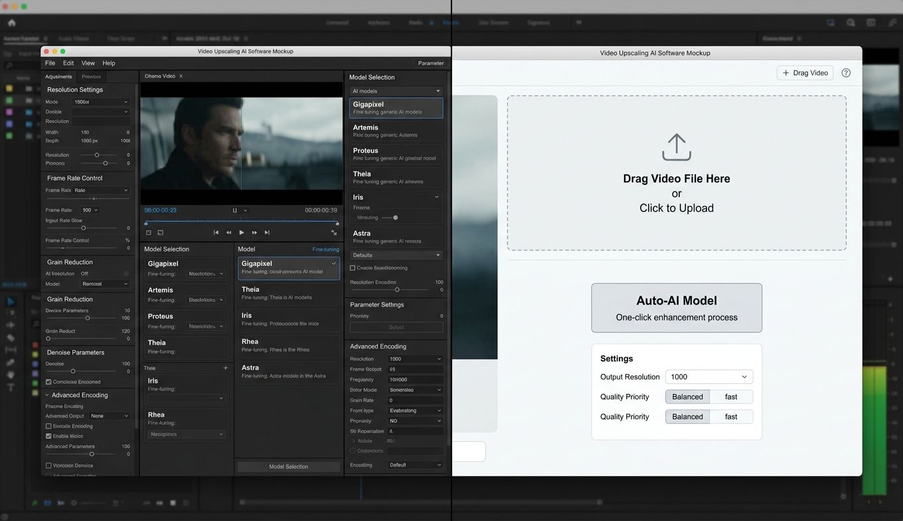Open the Edit menu
Screen dimensions: 903x521
tap(68, 63)
